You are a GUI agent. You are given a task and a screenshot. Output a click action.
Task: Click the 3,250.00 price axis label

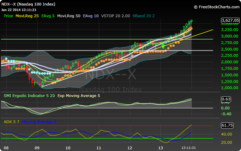click(x=230, y=30)
